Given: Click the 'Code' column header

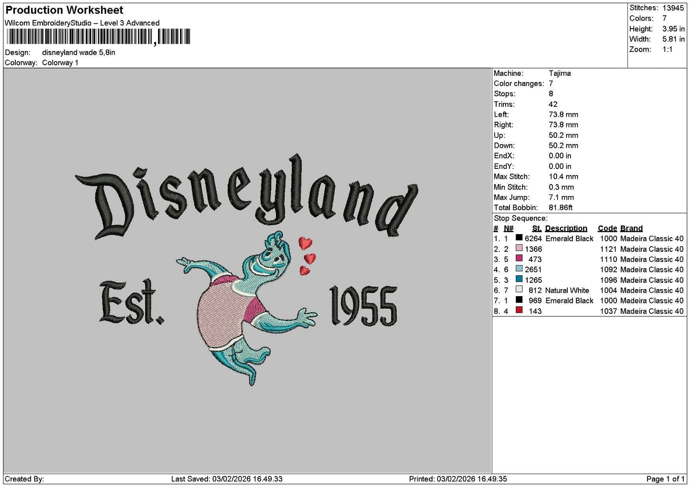Looking at the screenshot, I should pyautogui.click(x=607, y=228).
